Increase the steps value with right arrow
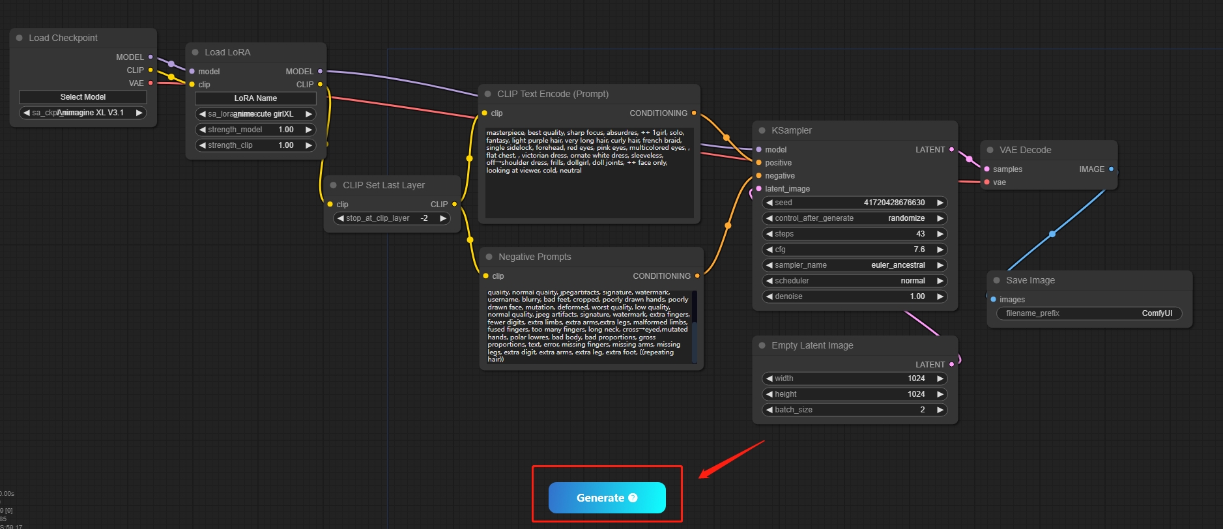This screenshot has width=1223, height=529. tap(940, 234)
